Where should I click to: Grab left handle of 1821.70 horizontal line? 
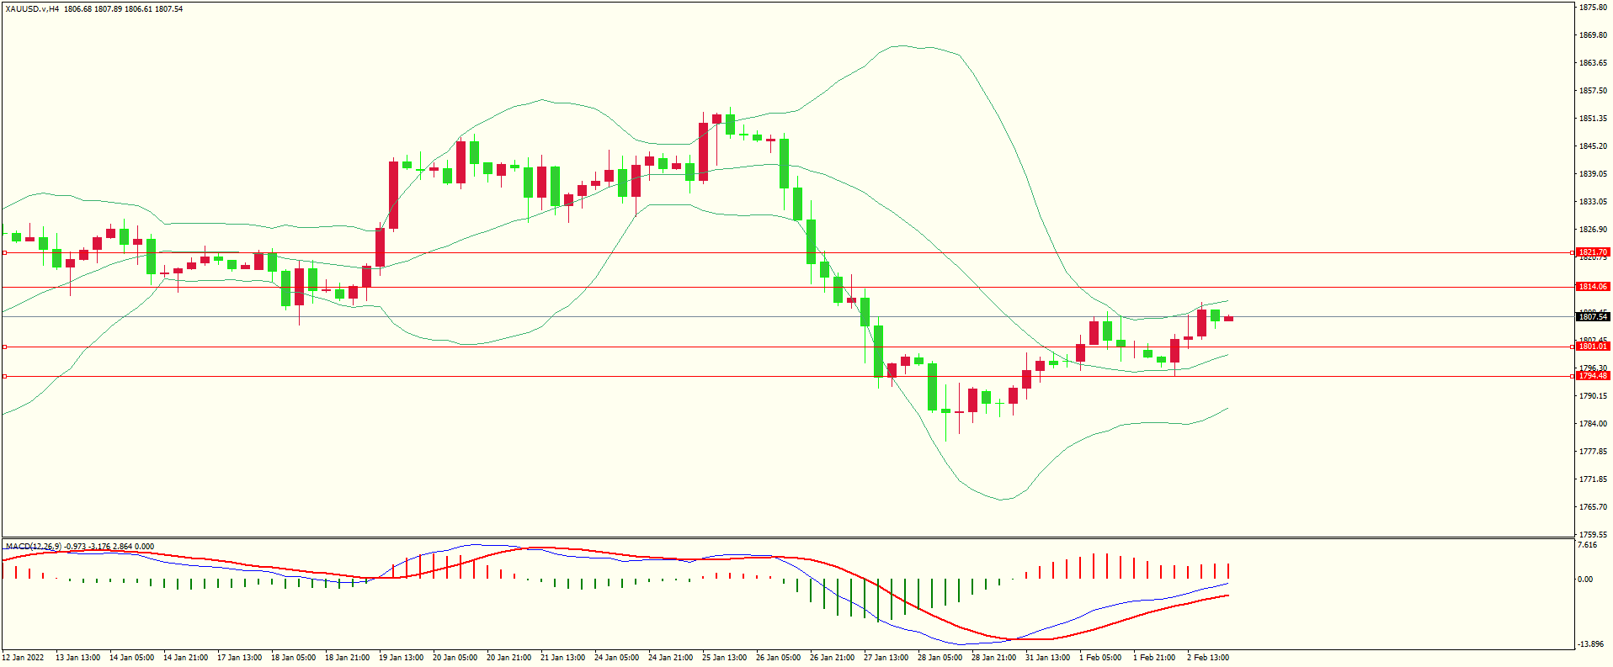click(x=5, y=252)
